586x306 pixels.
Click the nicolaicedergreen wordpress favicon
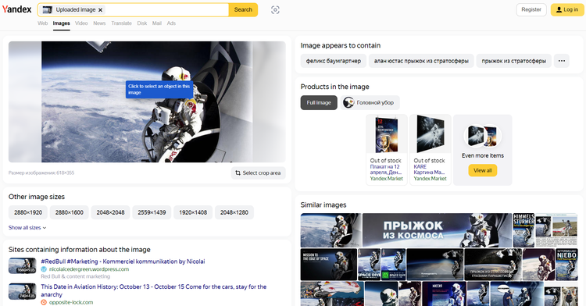(44, 269)
